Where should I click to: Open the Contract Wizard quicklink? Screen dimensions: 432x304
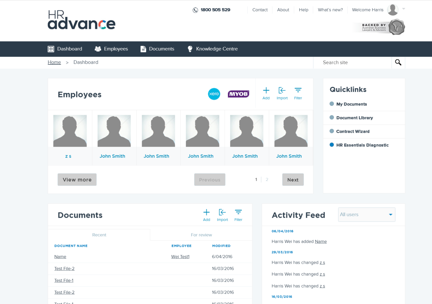tap(353, 131)
